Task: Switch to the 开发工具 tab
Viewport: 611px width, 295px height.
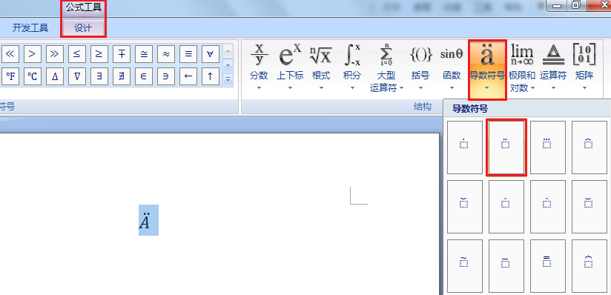Action: 30,28
